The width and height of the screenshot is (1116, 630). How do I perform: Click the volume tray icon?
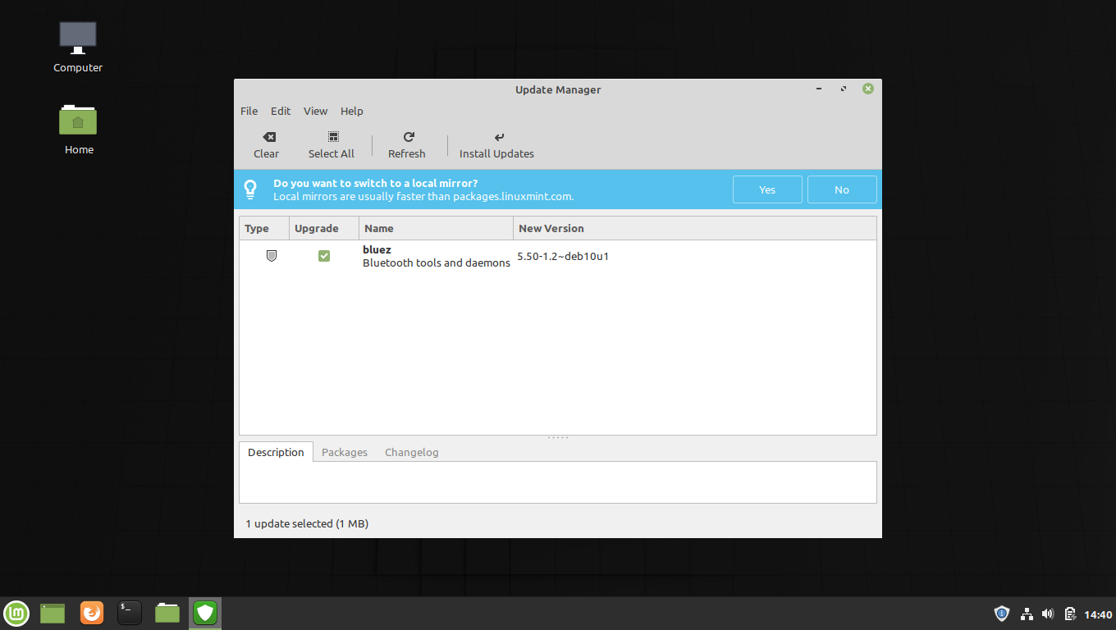(x=1048, y=614)
